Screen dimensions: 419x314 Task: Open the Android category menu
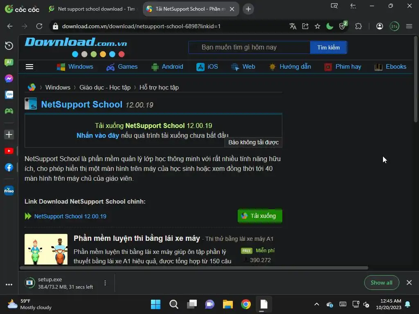tap(167, 67)
